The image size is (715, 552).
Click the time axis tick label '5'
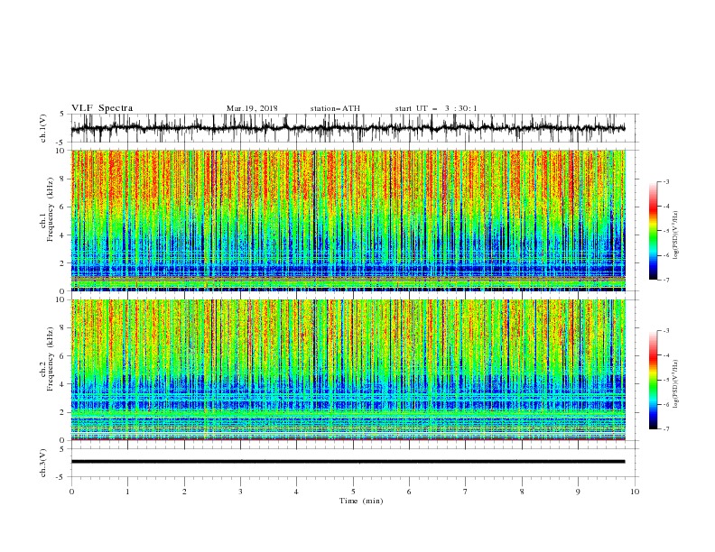353,492
